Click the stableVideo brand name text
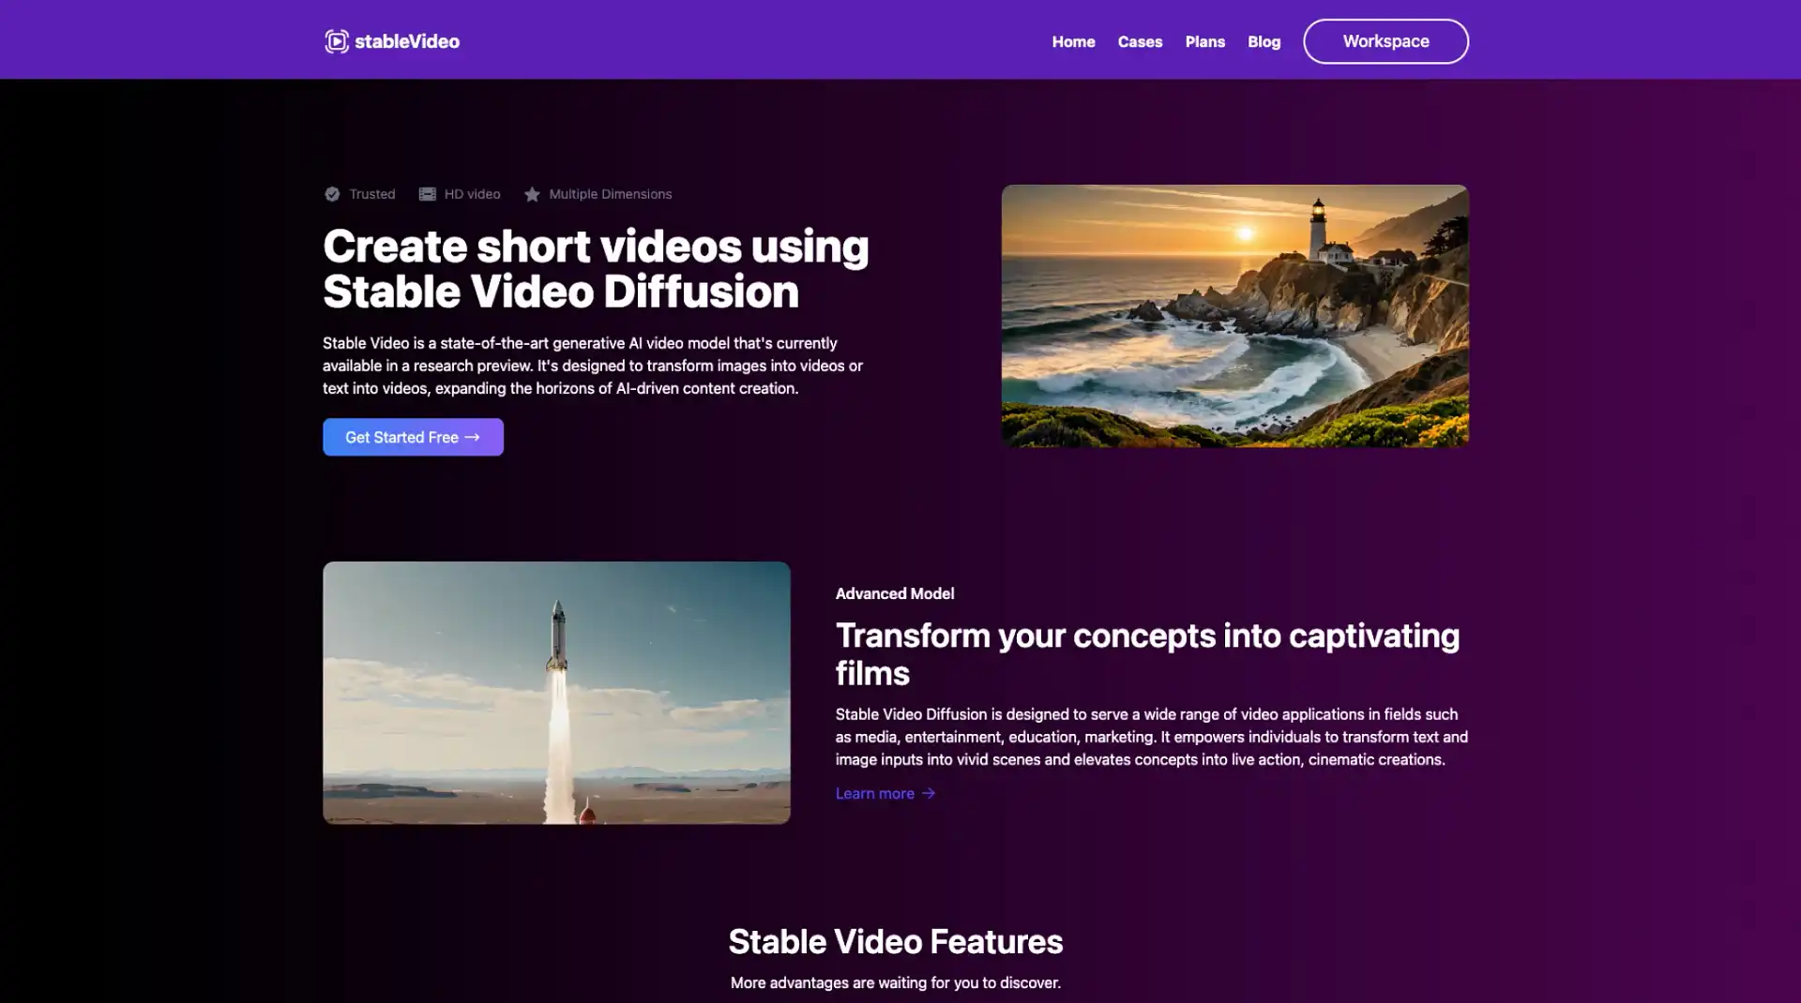This screenshot has height=1003, width=1801. [407, 41]
